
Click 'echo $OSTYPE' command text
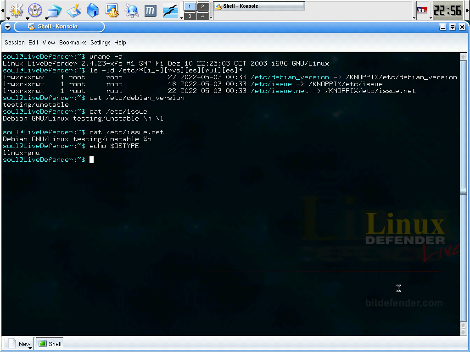(x=114, y=146)
